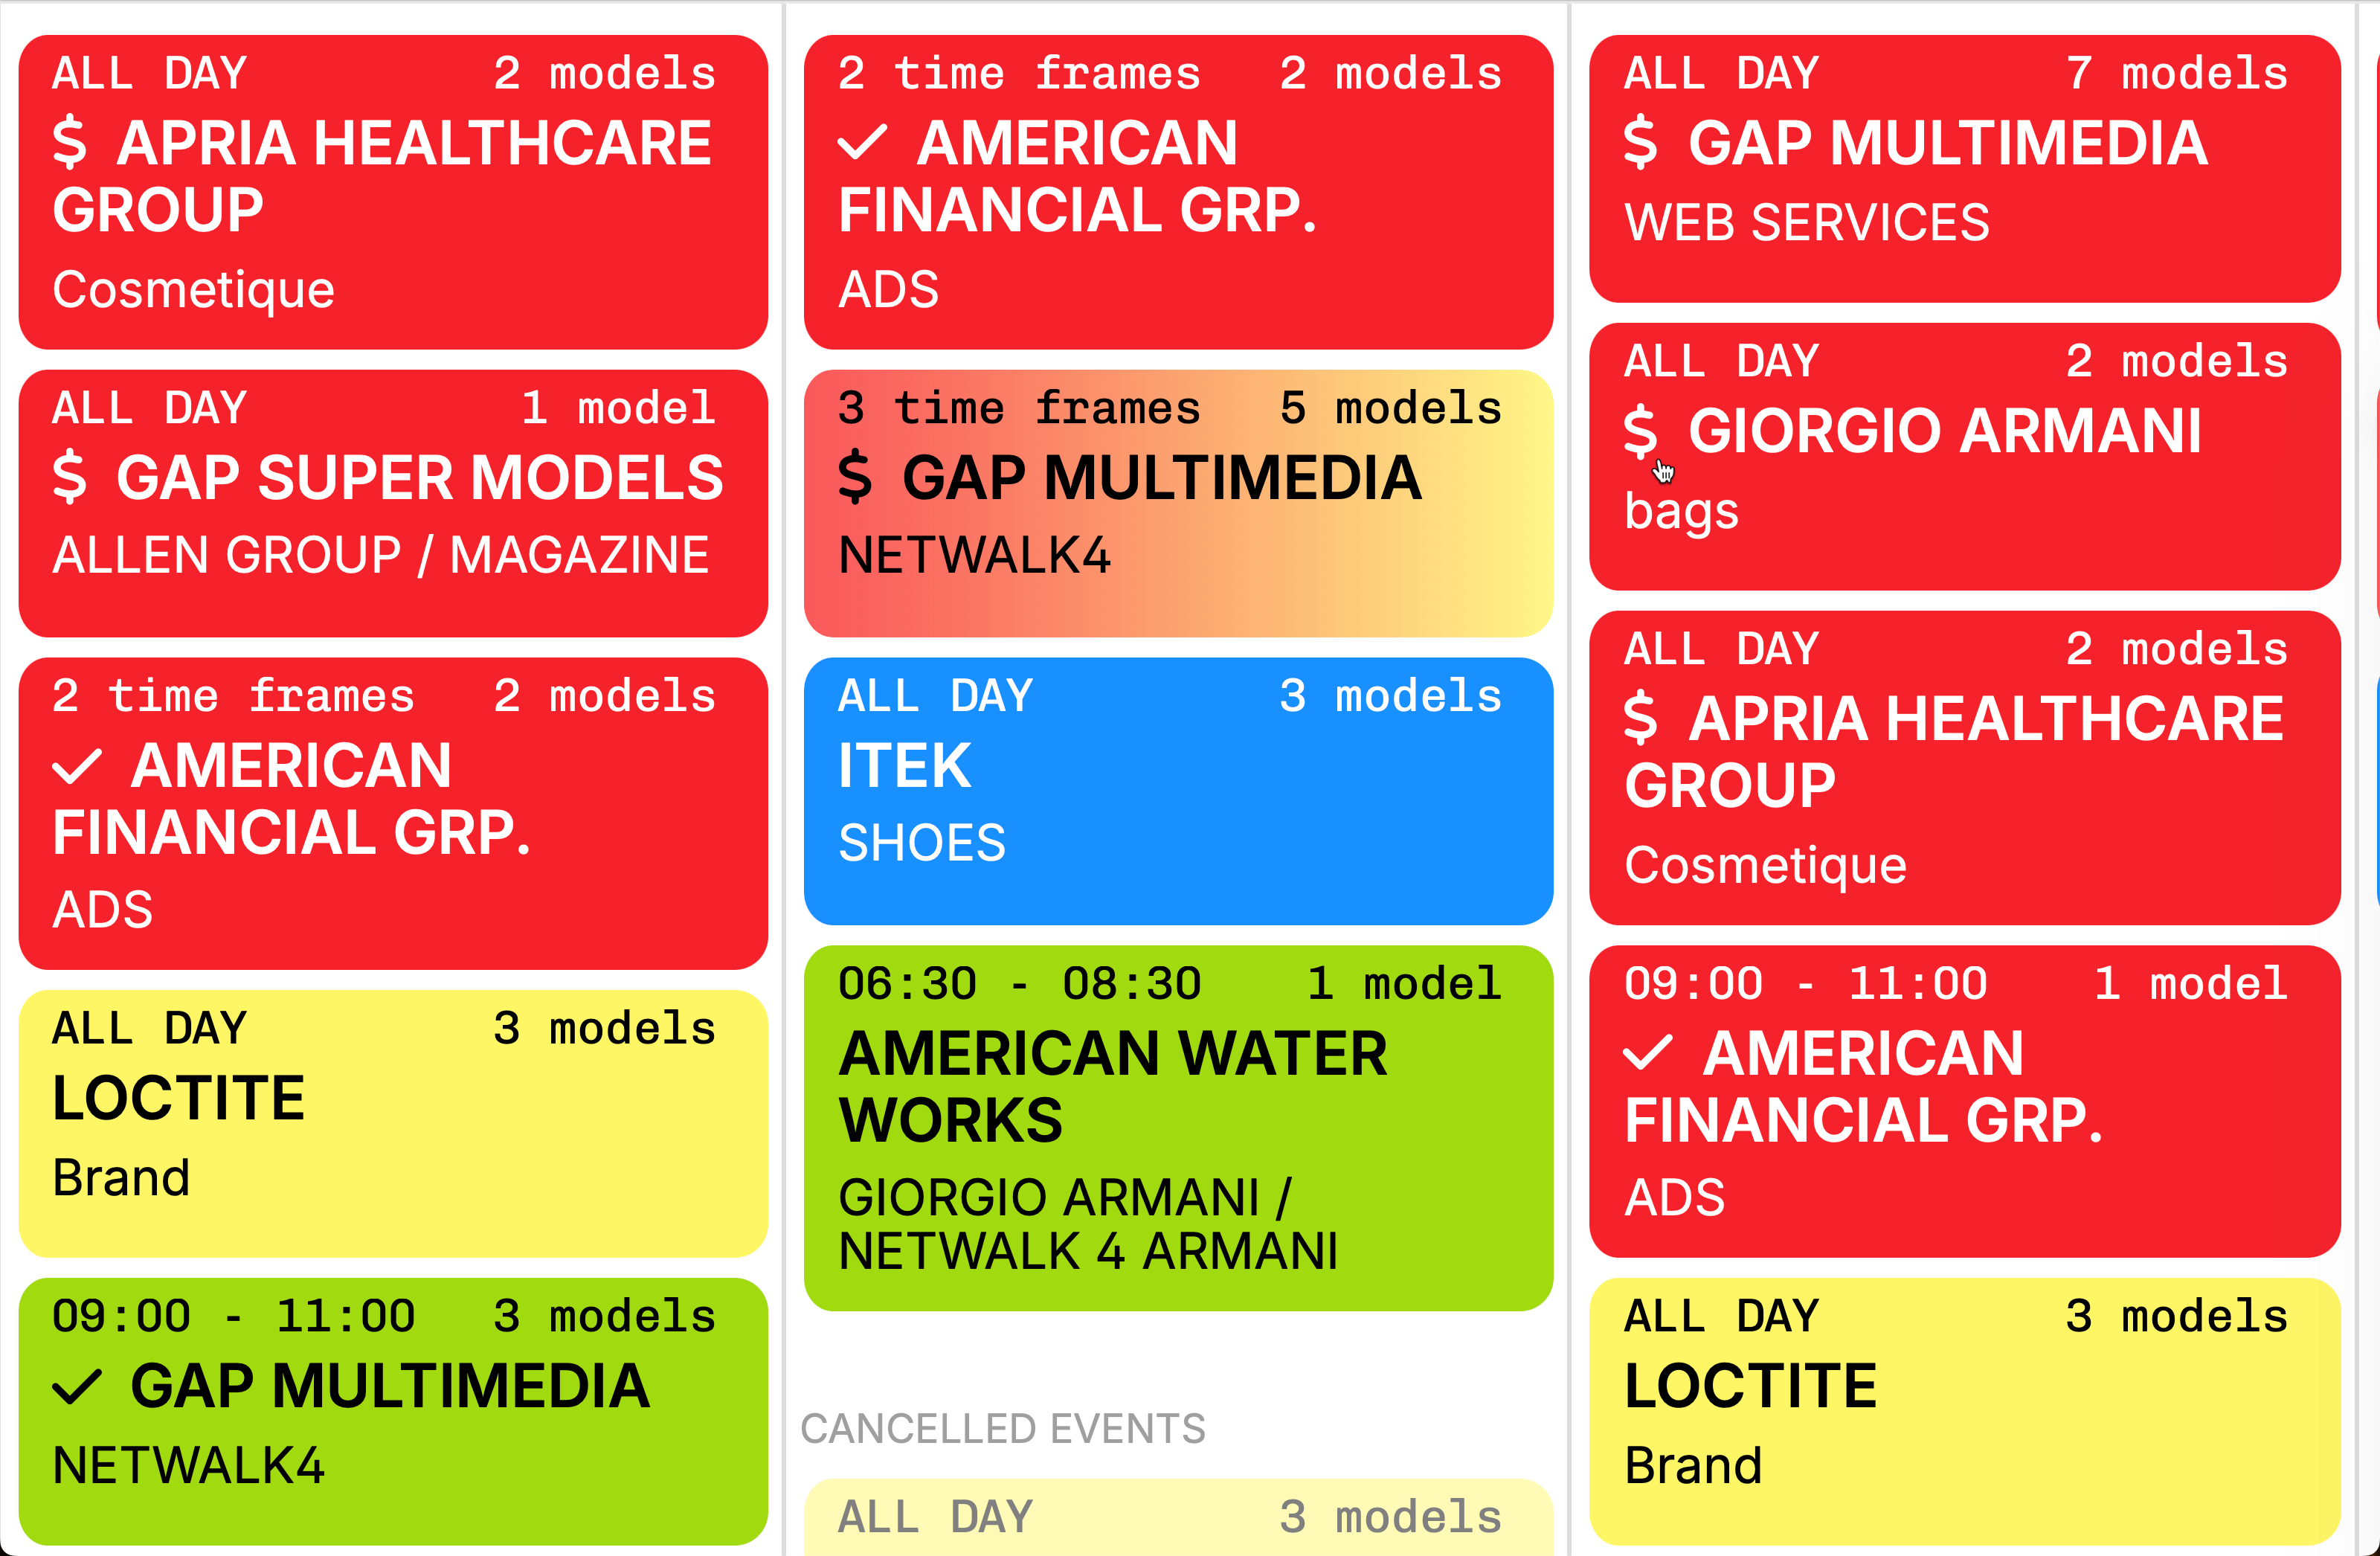Click the GIORGIO ARMANI / NETWALK 4 ARMANI description
This screenshot has width=2380, height=1556.
click(1087, 1224)
